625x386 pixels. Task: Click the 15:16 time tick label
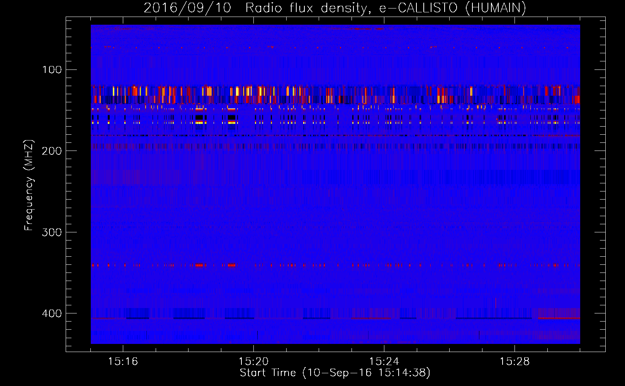click(123, 362)
